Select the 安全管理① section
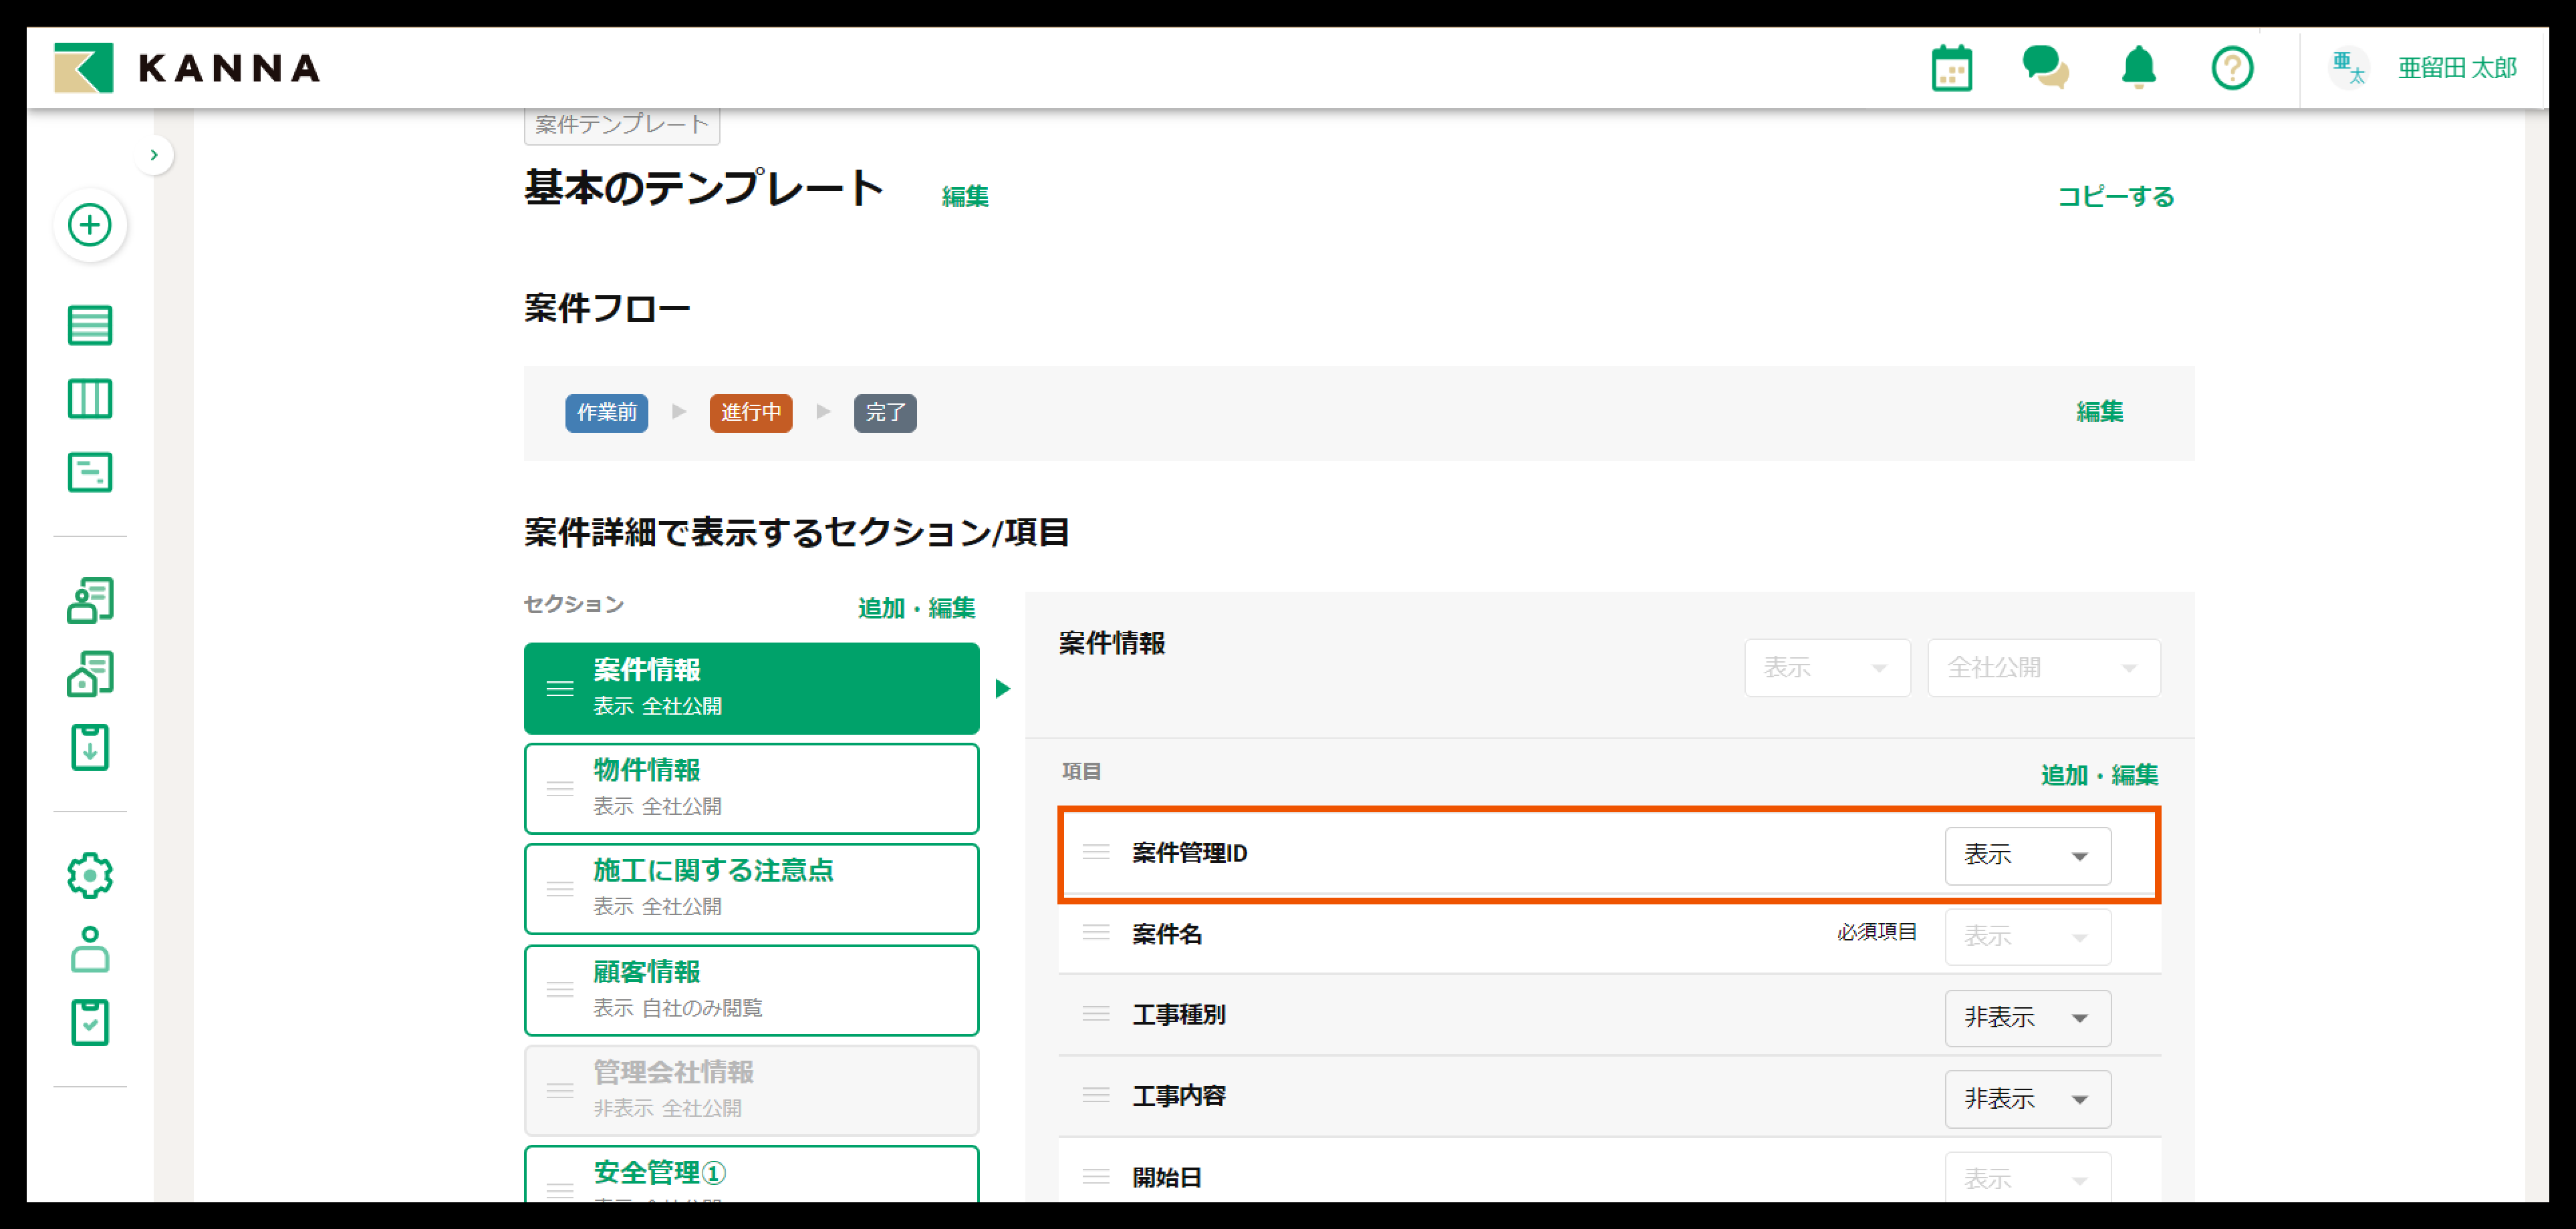2576x1229 pixels. pyautogui.click(x=751, y=1174)
